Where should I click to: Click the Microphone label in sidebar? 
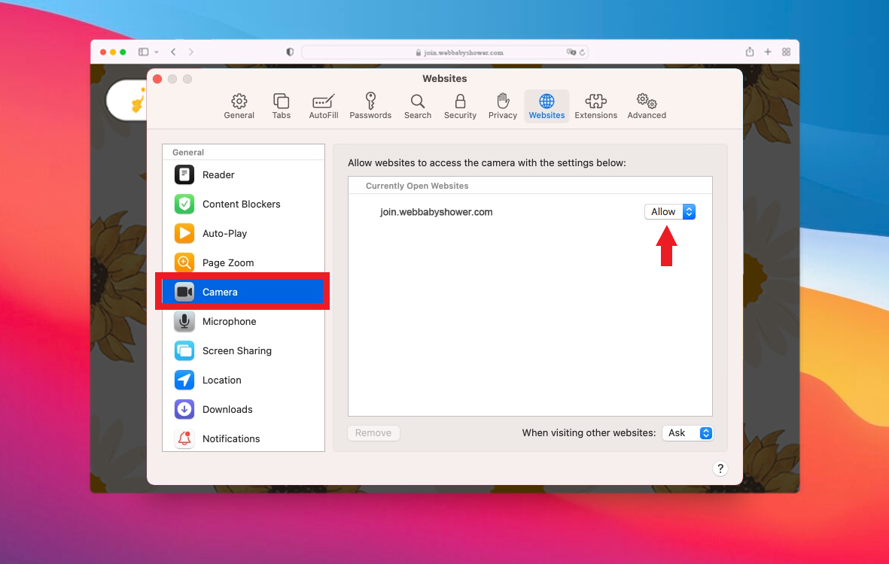(x=229, y=322)
